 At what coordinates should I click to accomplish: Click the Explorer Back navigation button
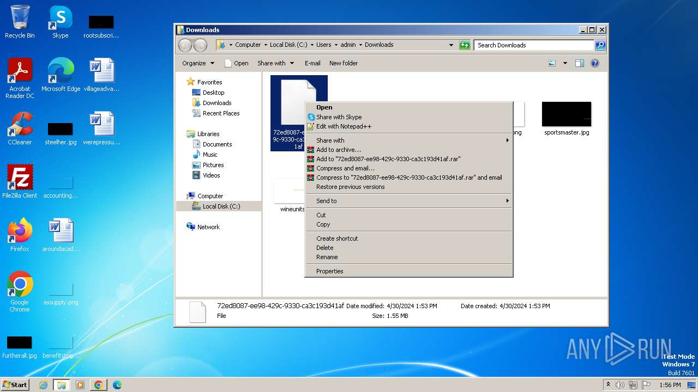click(x=185, y=45)
